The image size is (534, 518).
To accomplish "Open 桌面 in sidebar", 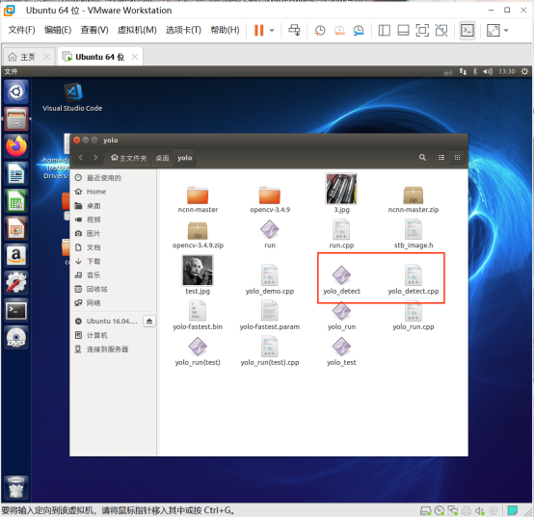I will pyautogui.click(x=113, y=206).
